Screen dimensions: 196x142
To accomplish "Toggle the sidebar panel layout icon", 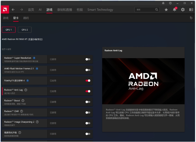I will point(191,9).
